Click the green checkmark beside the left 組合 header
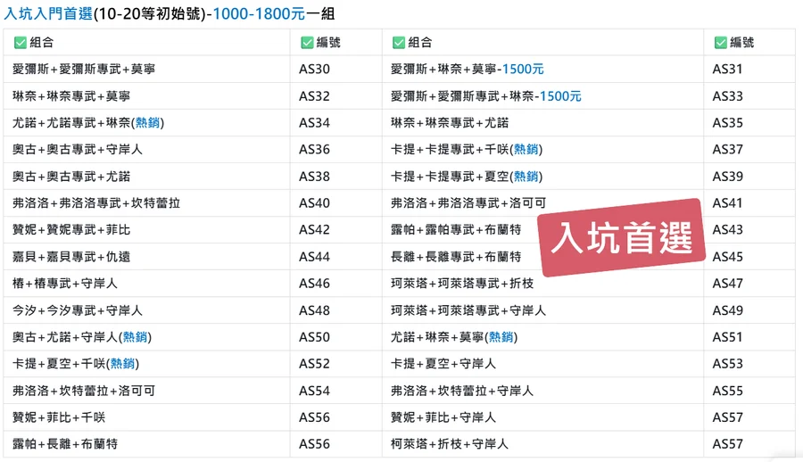This screenshot has height=462, width=803. click(20, 43)
